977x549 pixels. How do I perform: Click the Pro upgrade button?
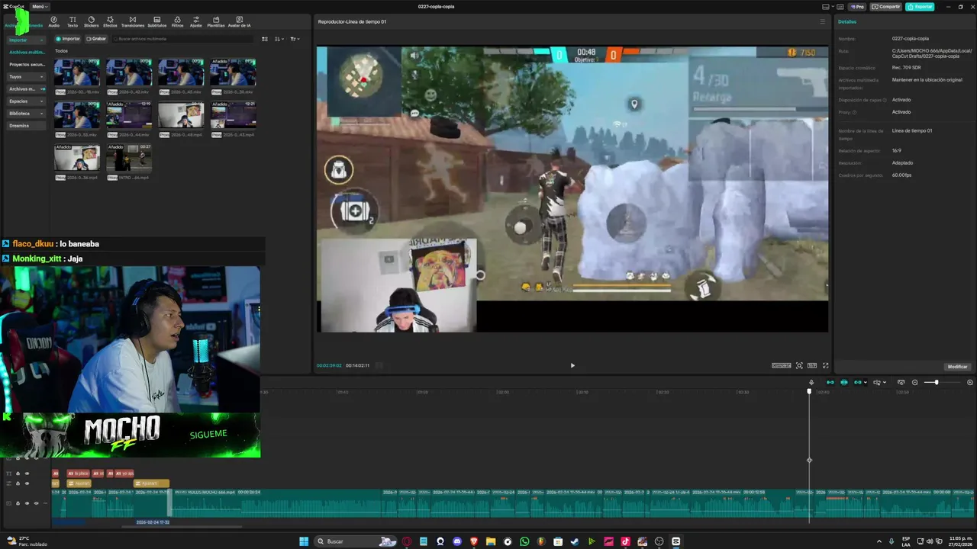coord(856,6)
